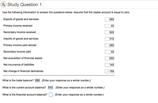The image size is (158, 103).
Task: Click the 'What is the financial account balance?' text
Action: 25,95
